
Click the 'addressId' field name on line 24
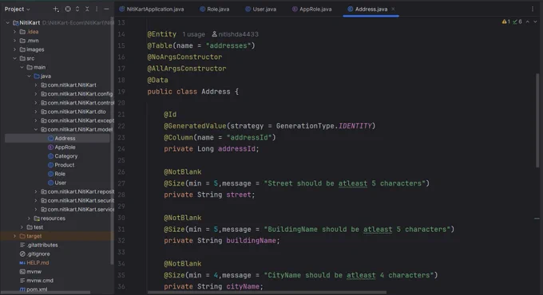tap(236, 149)
